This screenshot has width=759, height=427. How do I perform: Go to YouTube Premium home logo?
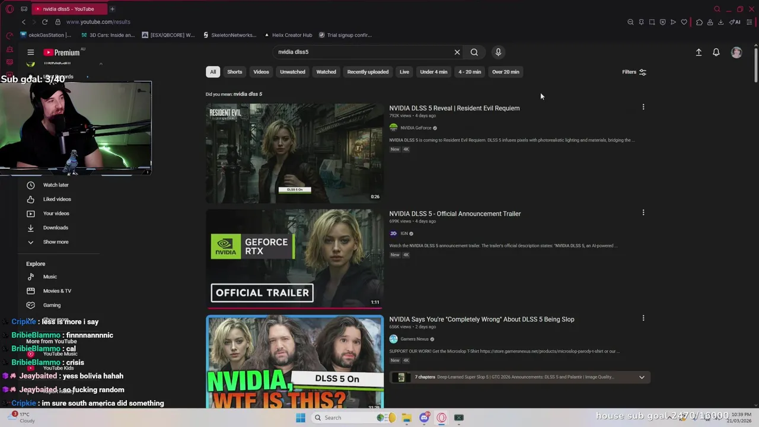pos(62,52)
